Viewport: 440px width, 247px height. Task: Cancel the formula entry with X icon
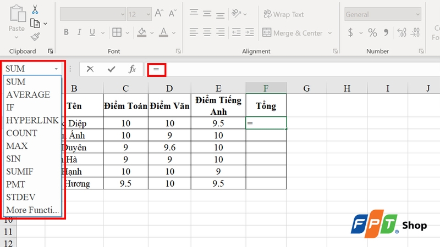[x=90, y=69]
